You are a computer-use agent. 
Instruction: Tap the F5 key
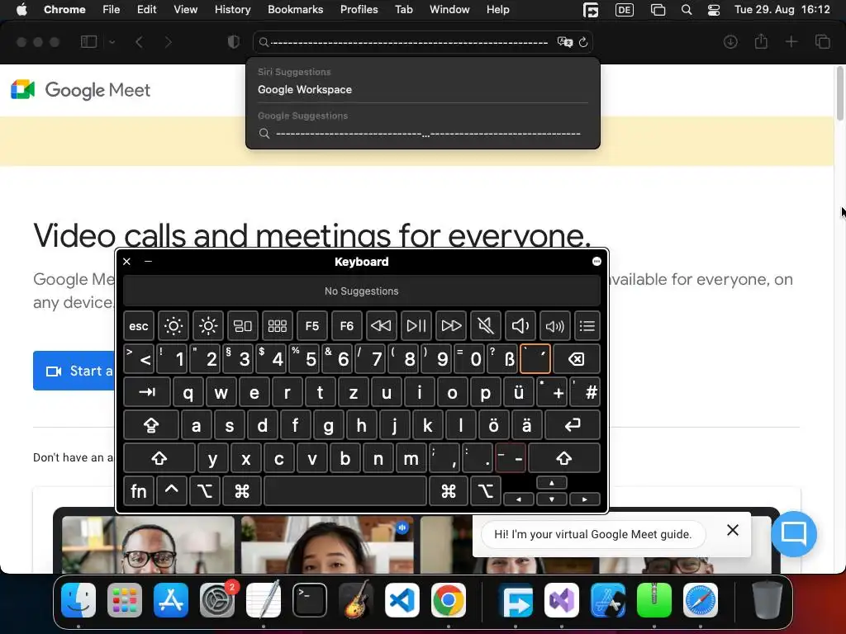[x=311, y=326]
